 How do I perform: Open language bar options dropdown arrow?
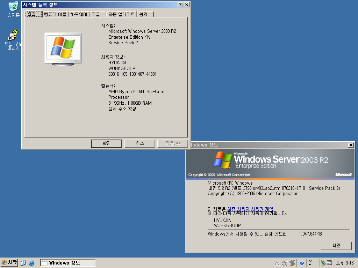(310, 265)
